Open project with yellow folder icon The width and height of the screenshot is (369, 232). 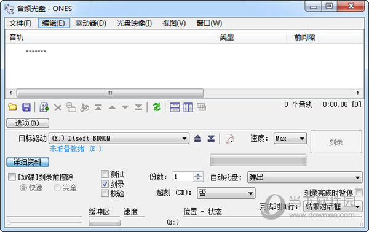13,107
